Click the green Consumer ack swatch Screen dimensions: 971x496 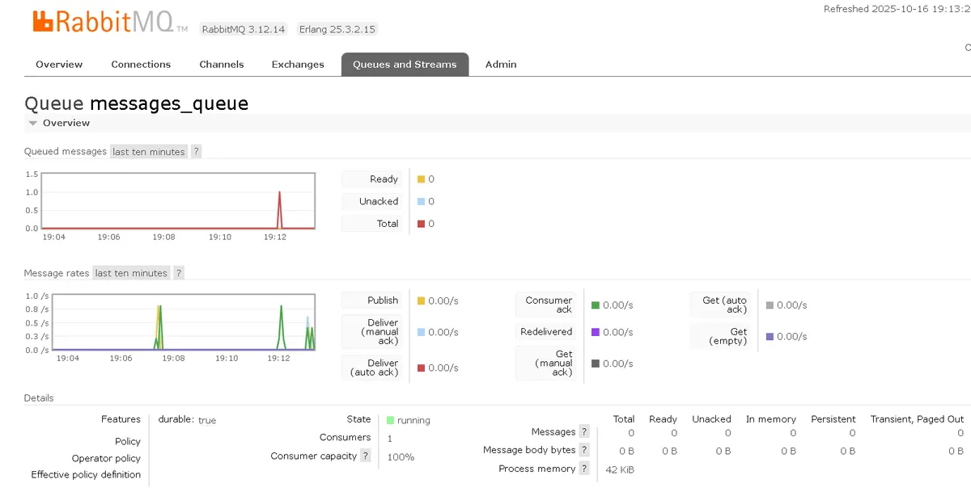pos(596,305)
